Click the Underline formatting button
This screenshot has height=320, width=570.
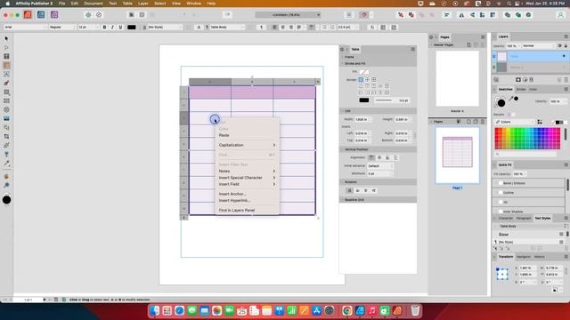pyautogui.click(x=120, y=28)
